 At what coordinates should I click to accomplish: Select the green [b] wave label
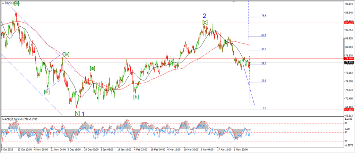click(136, 97)
